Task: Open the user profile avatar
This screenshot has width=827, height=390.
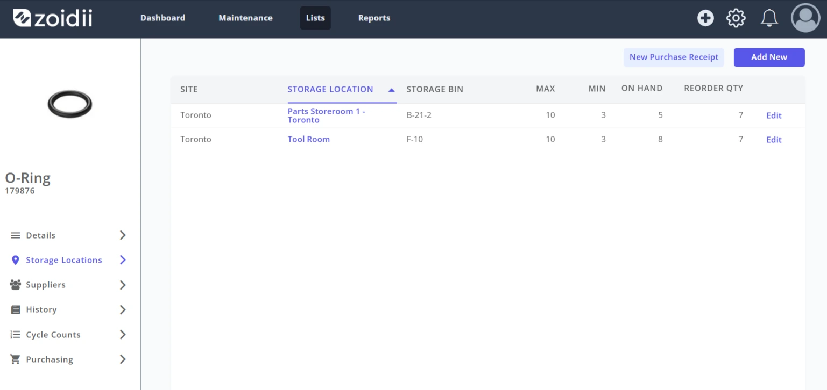Action: point(805,18)
